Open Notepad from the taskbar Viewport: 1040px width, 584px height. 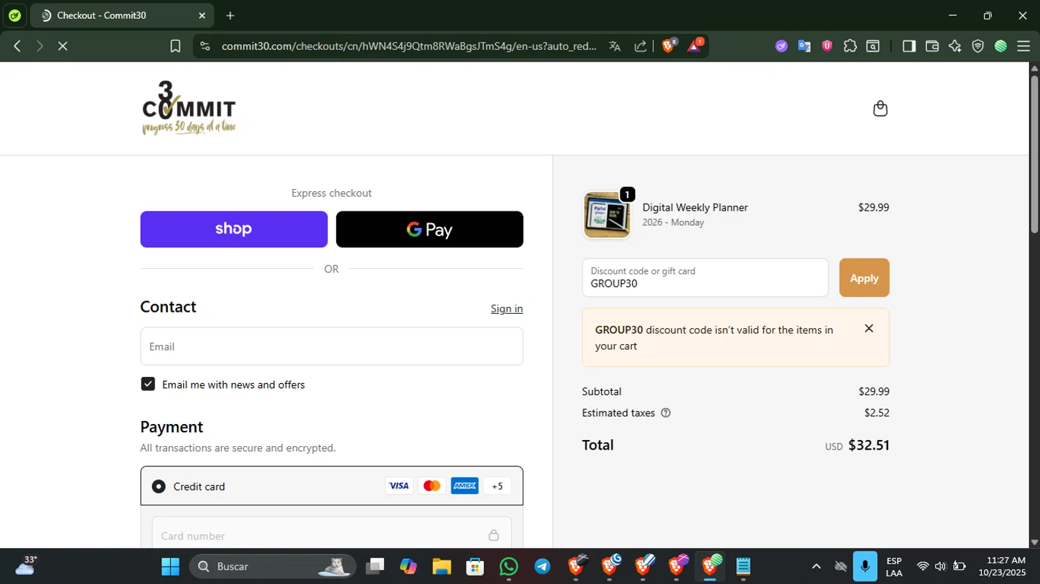pos(743,567)
